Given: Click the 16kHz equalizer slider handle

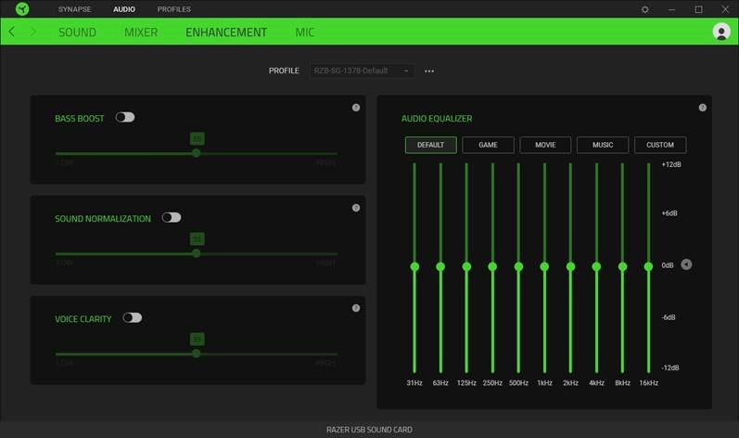Looking at the screenshot, I should [648, 267].
